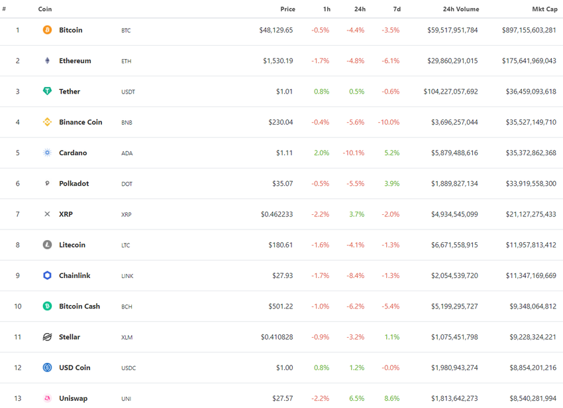Click the Tether green logo icon

tap(47, 91)
